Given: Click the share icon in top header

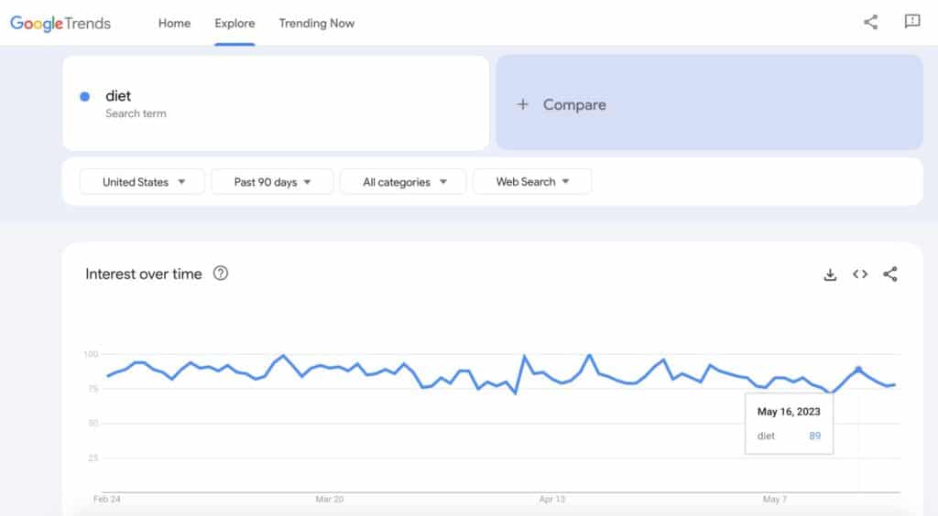Looking at the screenshot, I should (871, 22).
